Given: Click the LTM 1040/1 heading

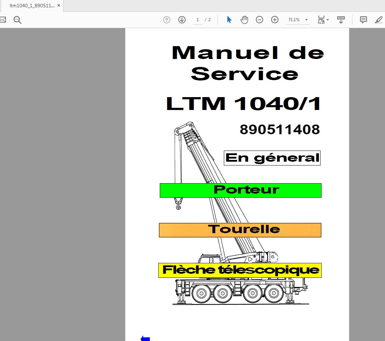Looking at the screenshot, I should pyautogui.click(x=243, y=104).
